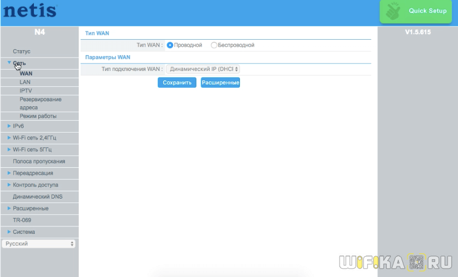Image resolution: width=458 pixels, height=277 pixels.
Task: Open Полоса пропускания page
Action: click(x=39, y=161)
